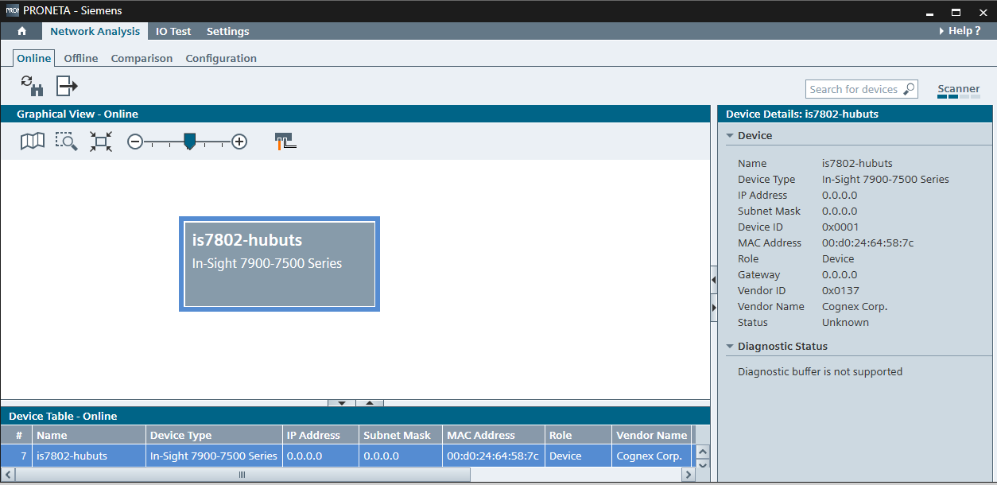Fit the graphical view to window
997x485 pixels.
[x=100, y=141]
